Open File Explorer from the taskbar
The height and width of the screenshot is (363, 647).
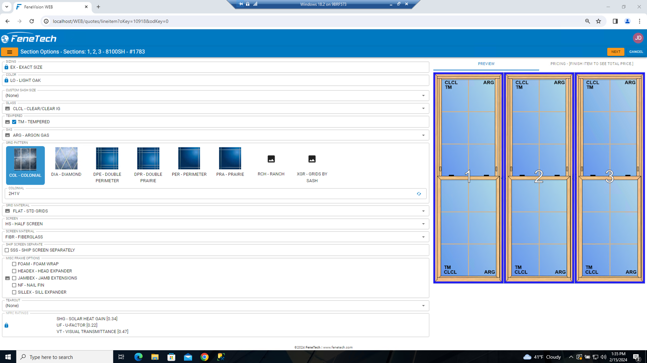[155, 357]
